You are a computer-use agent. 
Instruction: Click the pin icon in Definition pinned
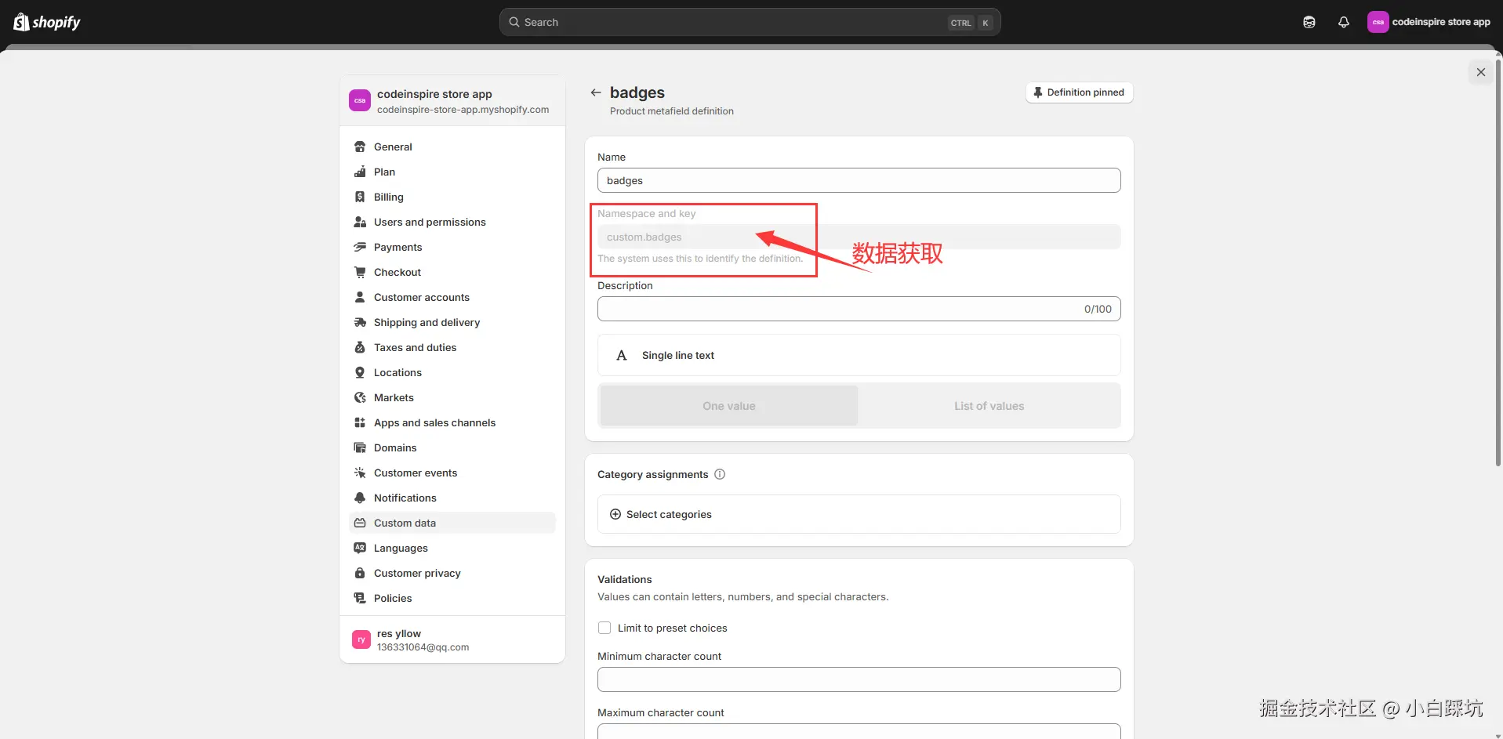point(1038,92)
